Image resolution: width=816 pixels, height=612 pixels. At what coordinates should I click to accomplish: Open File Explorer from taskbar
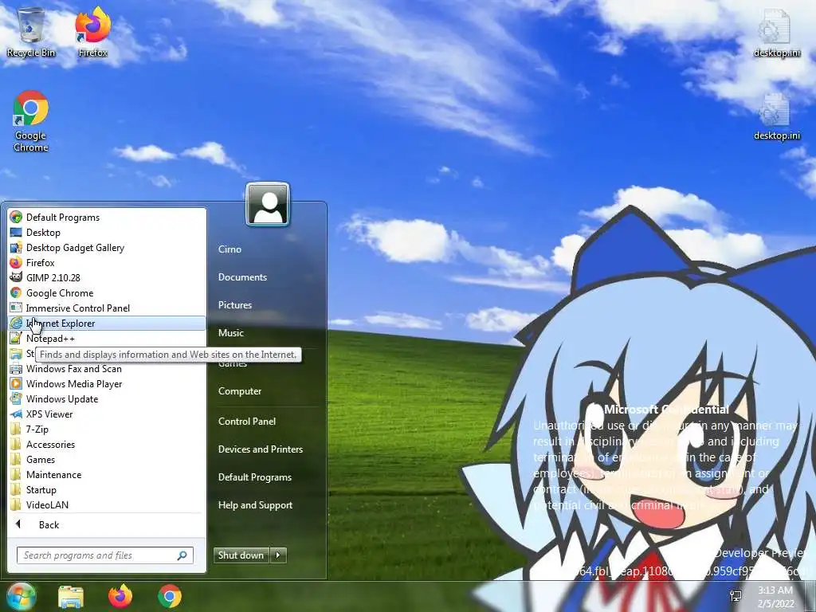tap(71, 596)
